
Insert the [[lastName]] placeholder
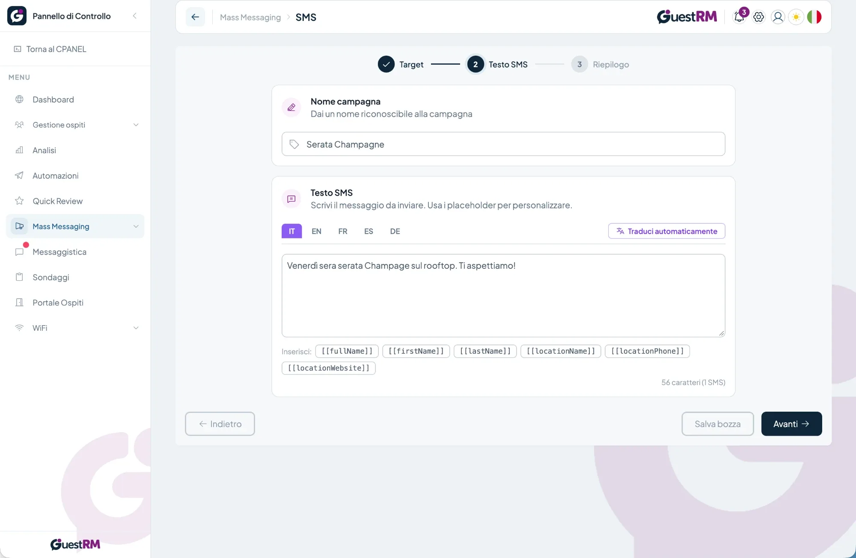[x=485, y=351]
